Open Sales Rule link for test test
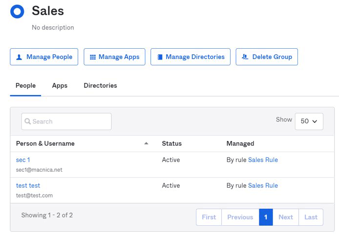 pos(263,185)
